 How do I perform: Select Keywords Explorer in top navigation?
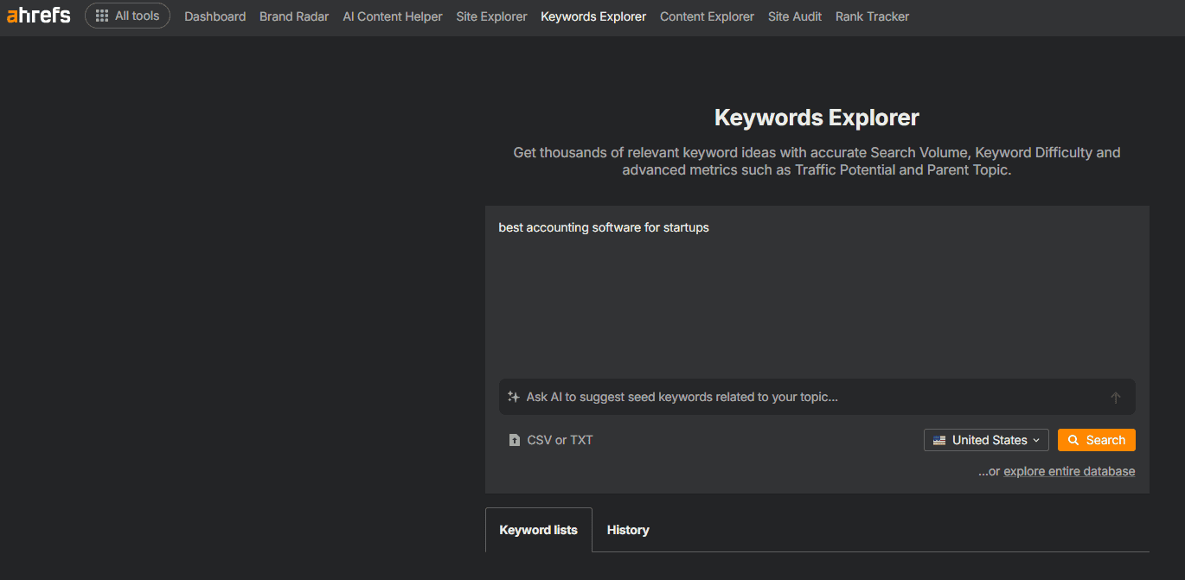[593, 16]
